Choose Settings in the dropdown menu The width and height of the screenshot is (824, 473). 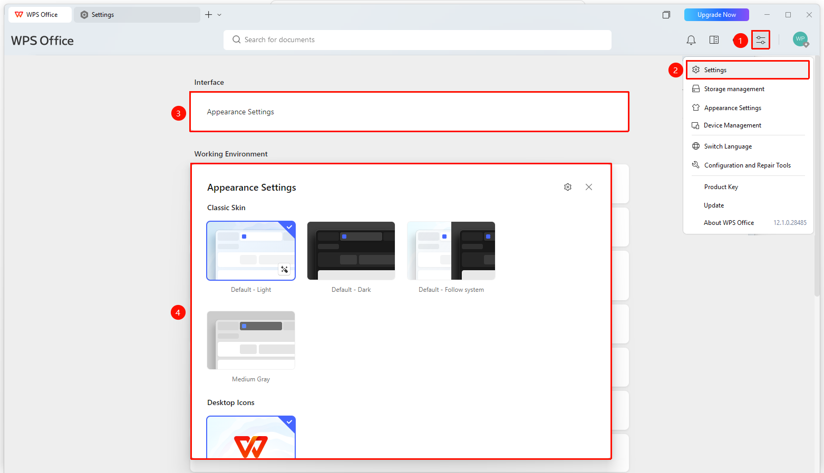[x=748, y=70]
